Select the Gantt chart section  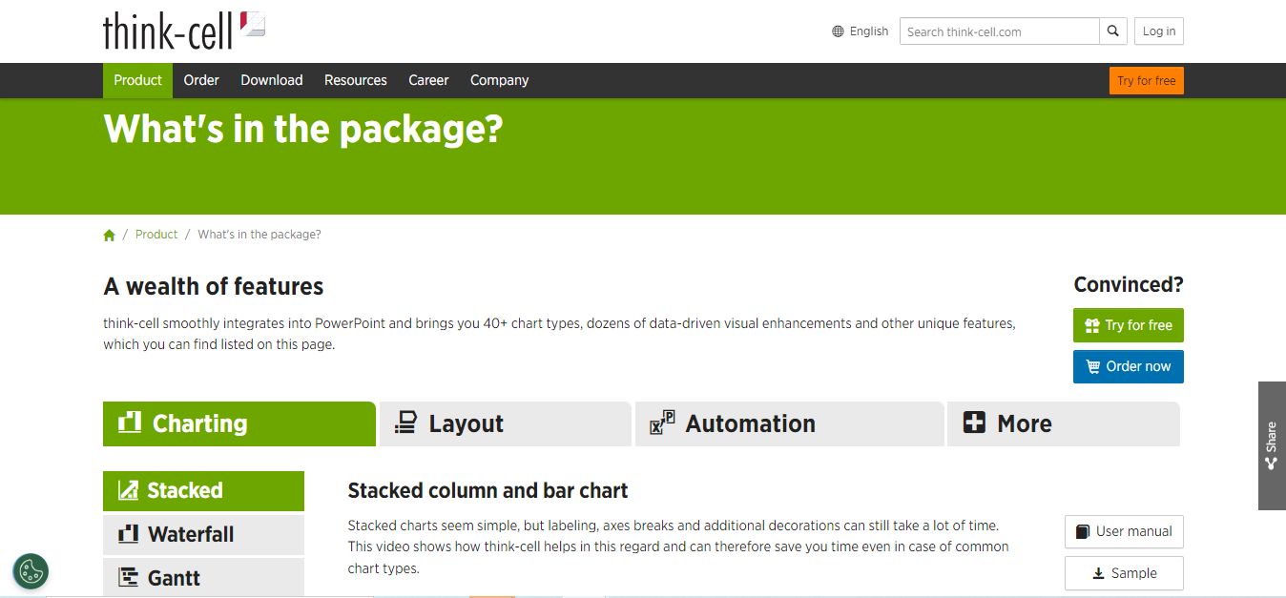203,577
